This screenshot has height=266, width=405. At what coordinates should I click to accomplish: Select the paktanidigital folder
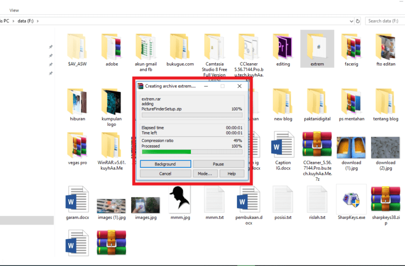(317, 105)
